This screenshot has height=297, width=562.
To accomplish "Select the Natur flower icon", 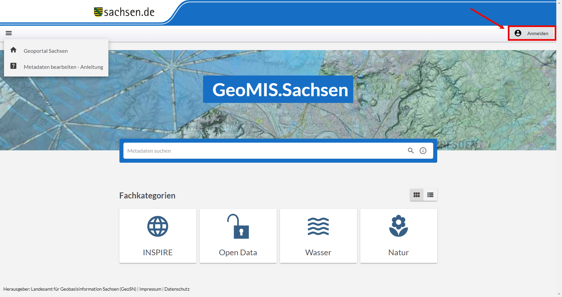I will [x=398, y=227].
